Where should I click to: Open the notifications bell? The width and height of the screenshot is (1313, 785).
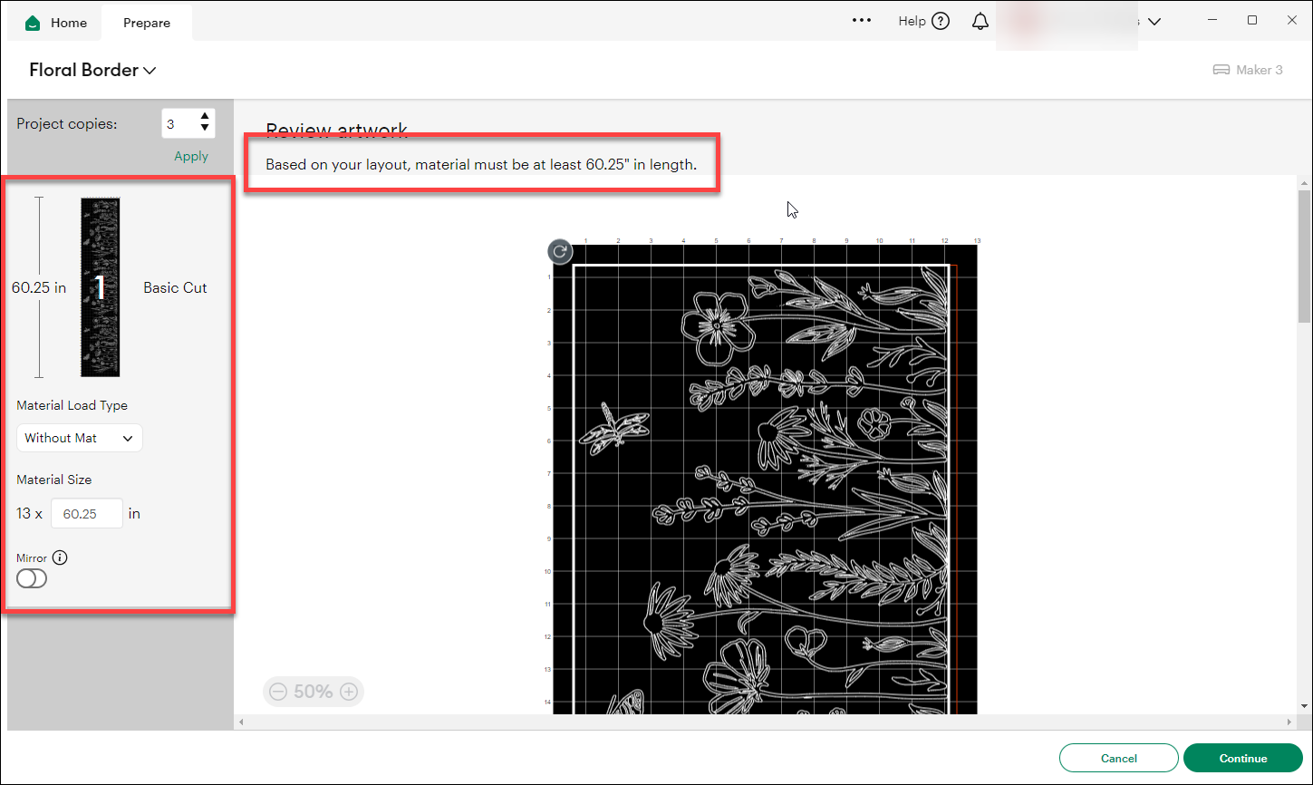980,21
